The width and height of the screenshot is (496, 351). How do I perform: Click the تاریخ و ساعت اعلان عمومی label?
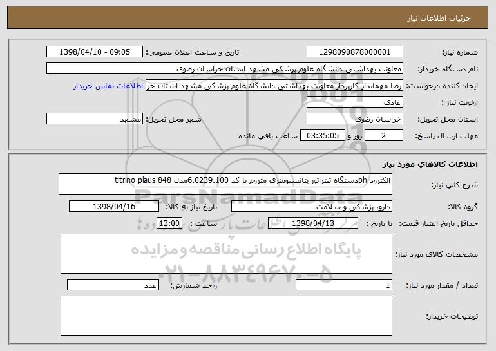(193, 53)
